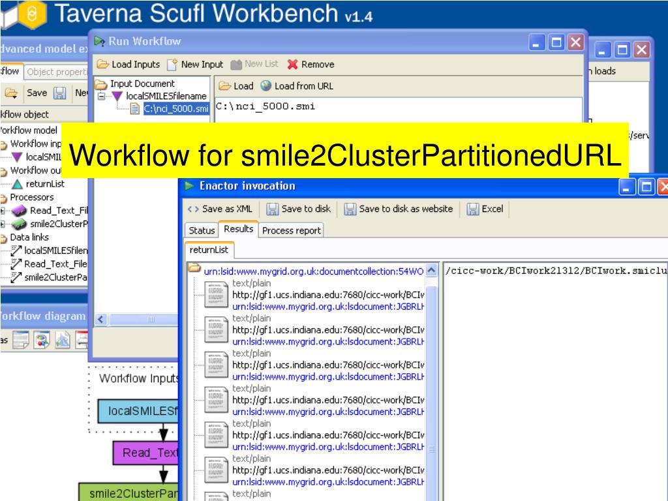Click the smile2ClusterPar green diagram node
Screen dimensions: 668x501
(x=129, y=492)
